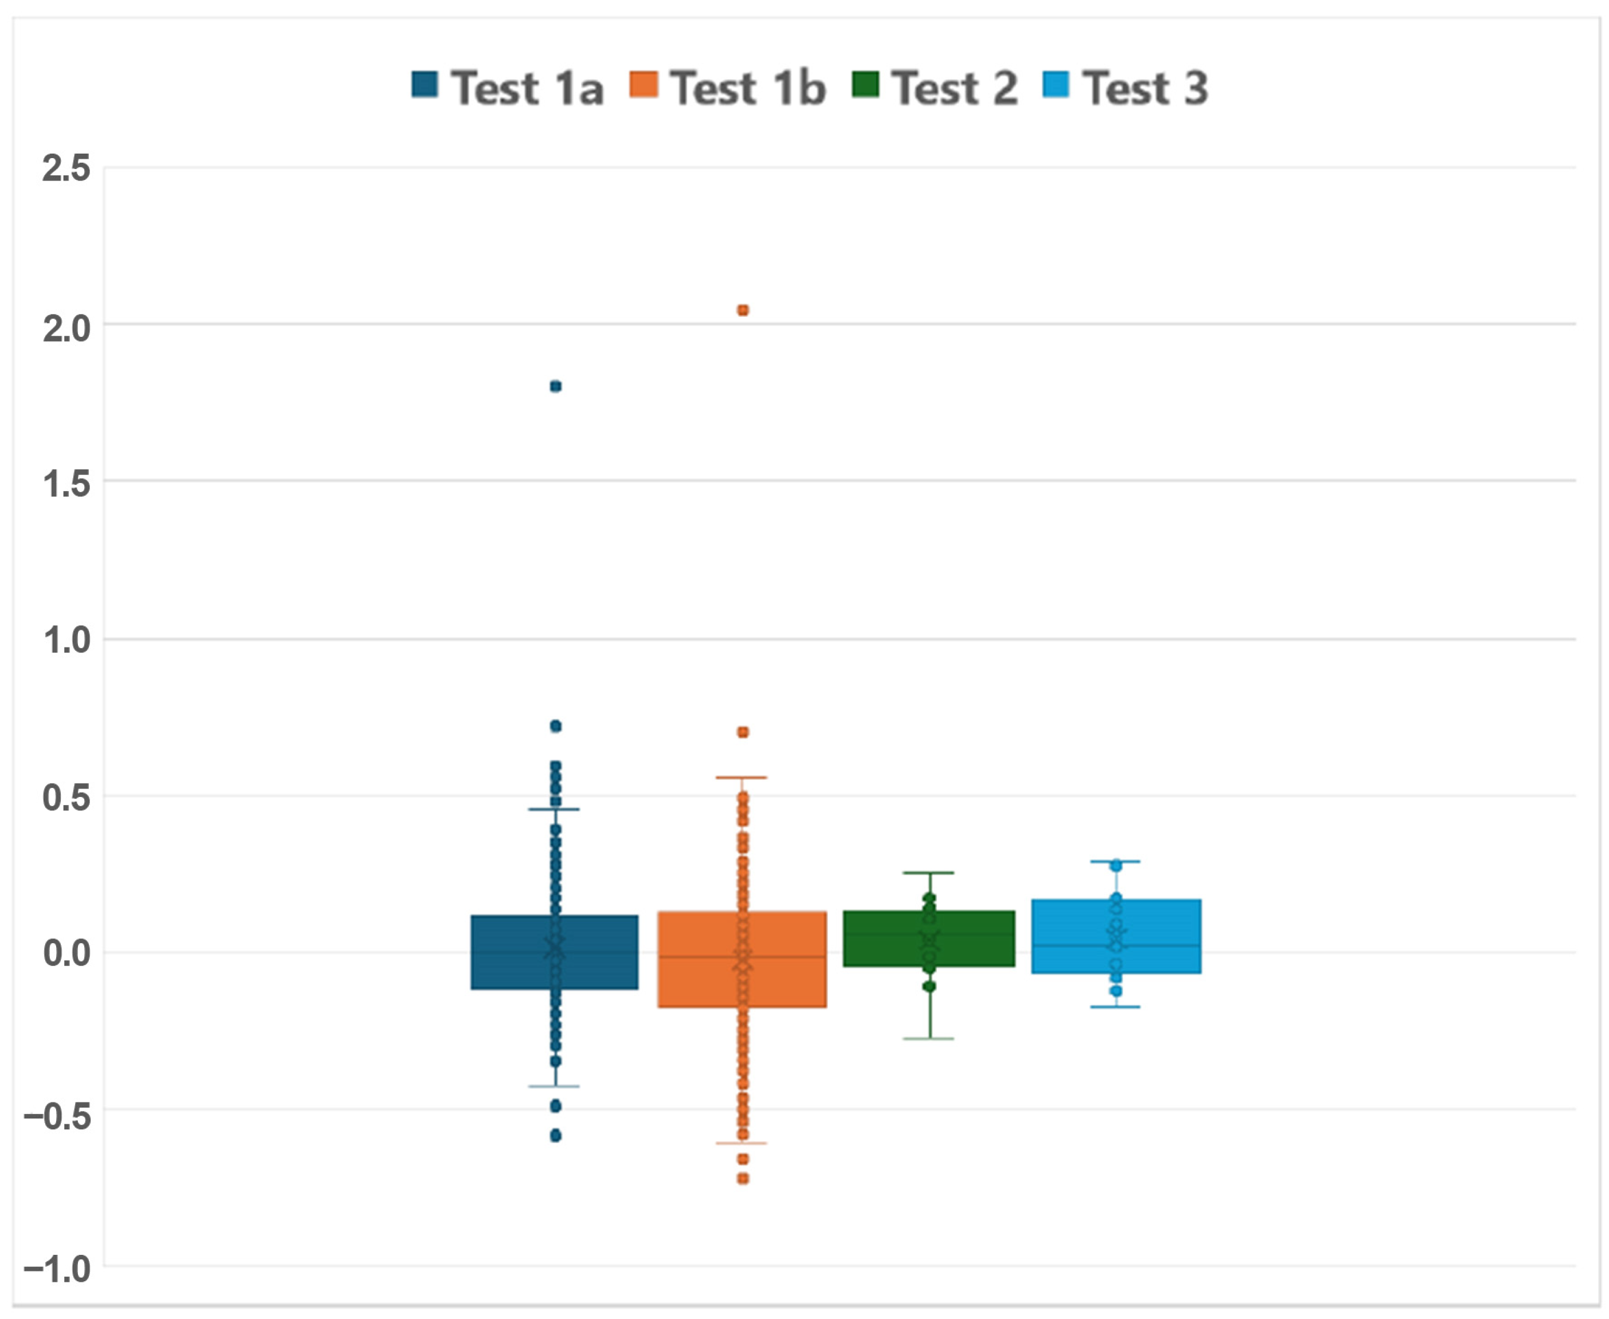
Task: Select the "Test 1b" legend label text
Action: 748,88
